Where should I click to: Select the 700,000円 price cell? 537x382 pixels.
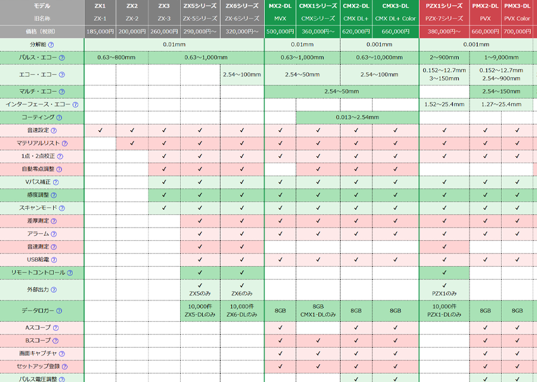click(517, 32)
